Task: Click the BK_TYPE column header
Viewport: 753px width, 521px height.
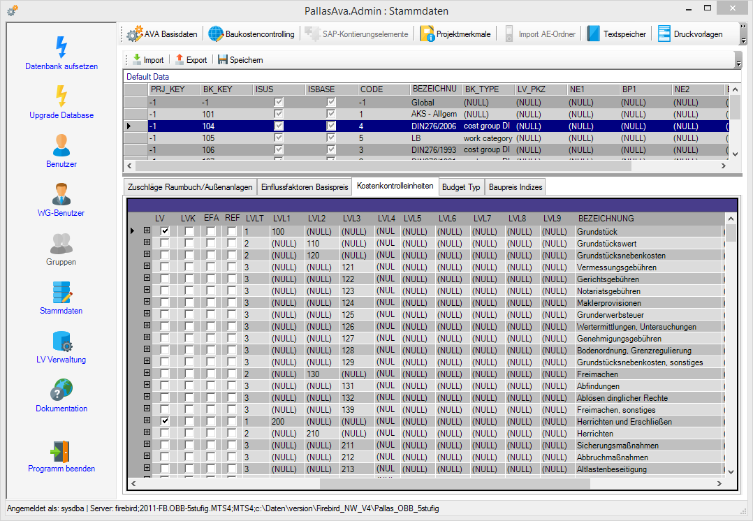Action: click(x=488, y=89)
